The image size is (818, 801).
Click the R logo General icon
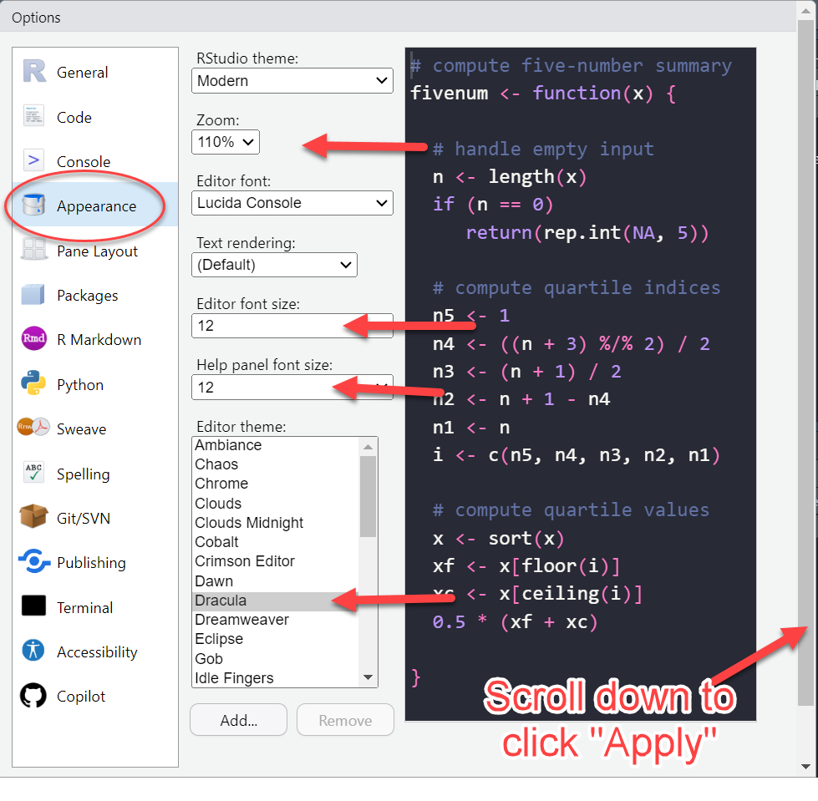(x=34, y=73)
